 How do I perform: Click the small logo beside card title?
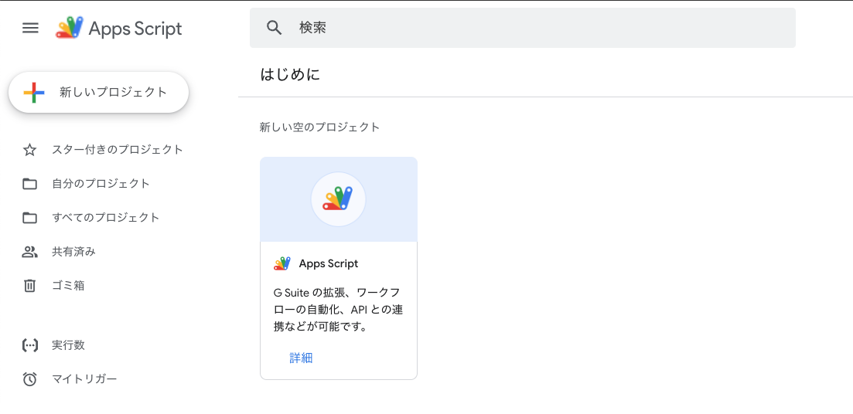[281, 263]
